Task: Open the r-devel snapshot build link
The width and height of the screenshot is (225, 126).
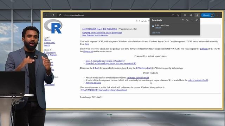Action: [198, 80]
